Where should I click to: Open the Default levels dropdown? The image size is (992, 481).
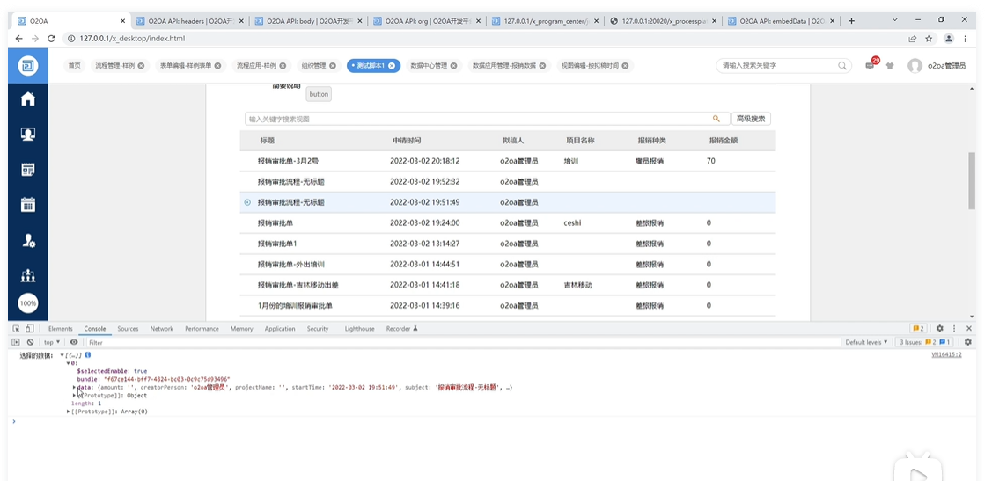(x=865, y=342)
